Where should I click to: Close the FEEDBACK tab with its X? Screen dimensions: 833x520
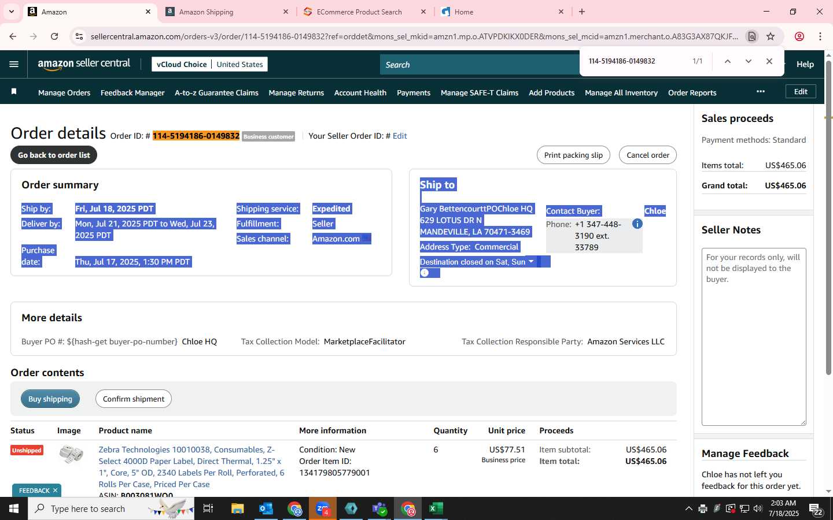[x=55, y=491]
